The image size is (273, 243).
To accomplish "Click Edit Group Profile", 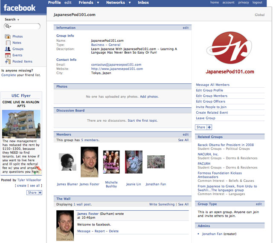I will click(209, 90).
